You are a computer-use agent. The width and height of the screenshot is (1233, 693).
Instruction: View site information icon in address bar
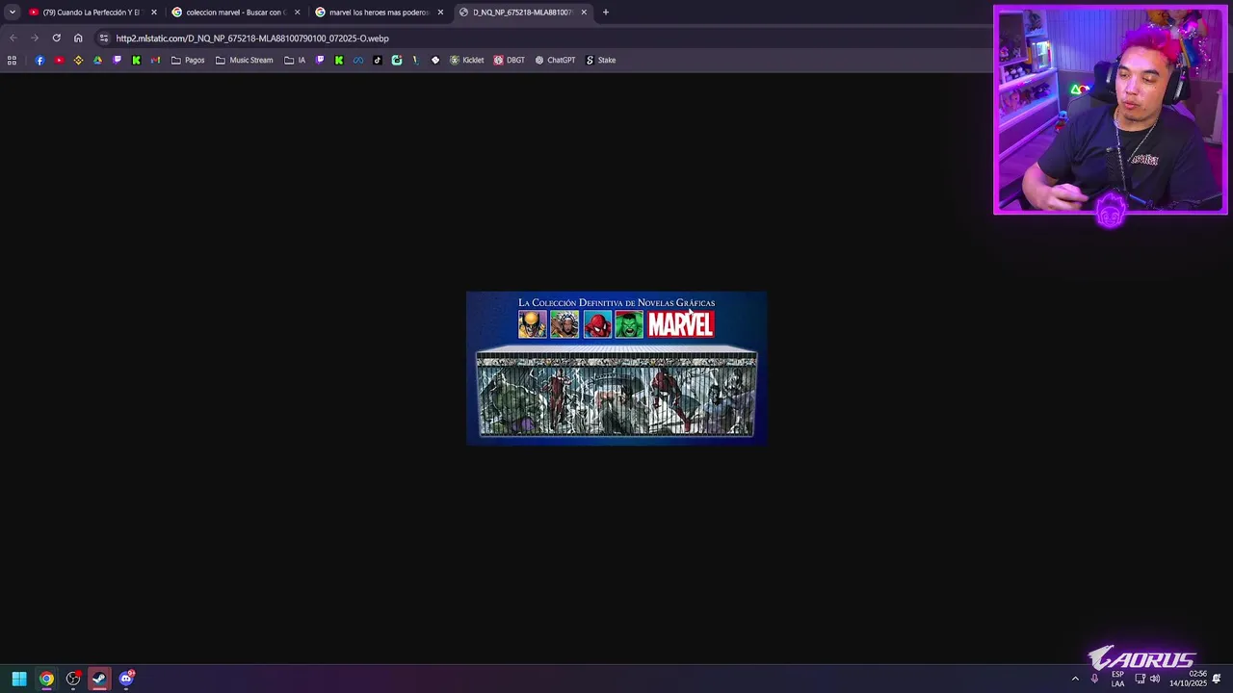click(104, 38)
